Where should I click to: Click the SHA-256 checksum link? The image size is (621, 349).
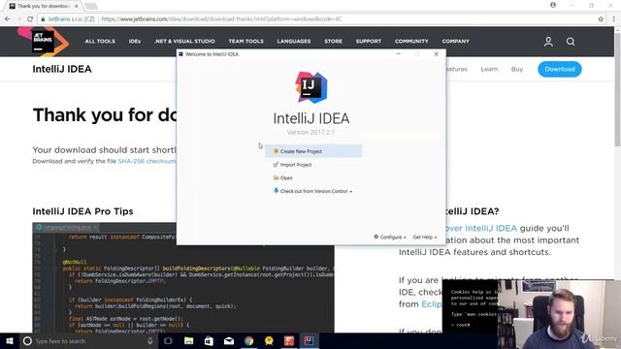coord(147,161)
